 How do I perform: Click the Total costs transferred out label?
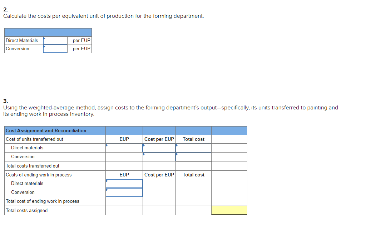pyautogui.click(x=33, y=166)
